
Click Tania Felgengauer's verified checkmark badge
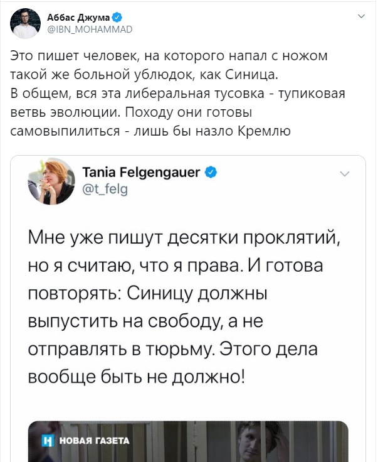pyautogui.click(x=211, y=173)
